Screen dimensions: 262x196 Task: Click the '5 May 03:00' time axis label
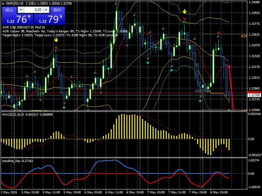31,193
